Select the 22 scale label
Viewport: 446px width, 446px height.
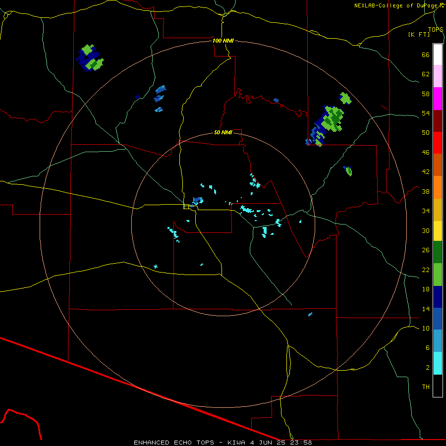coord(426,270)
